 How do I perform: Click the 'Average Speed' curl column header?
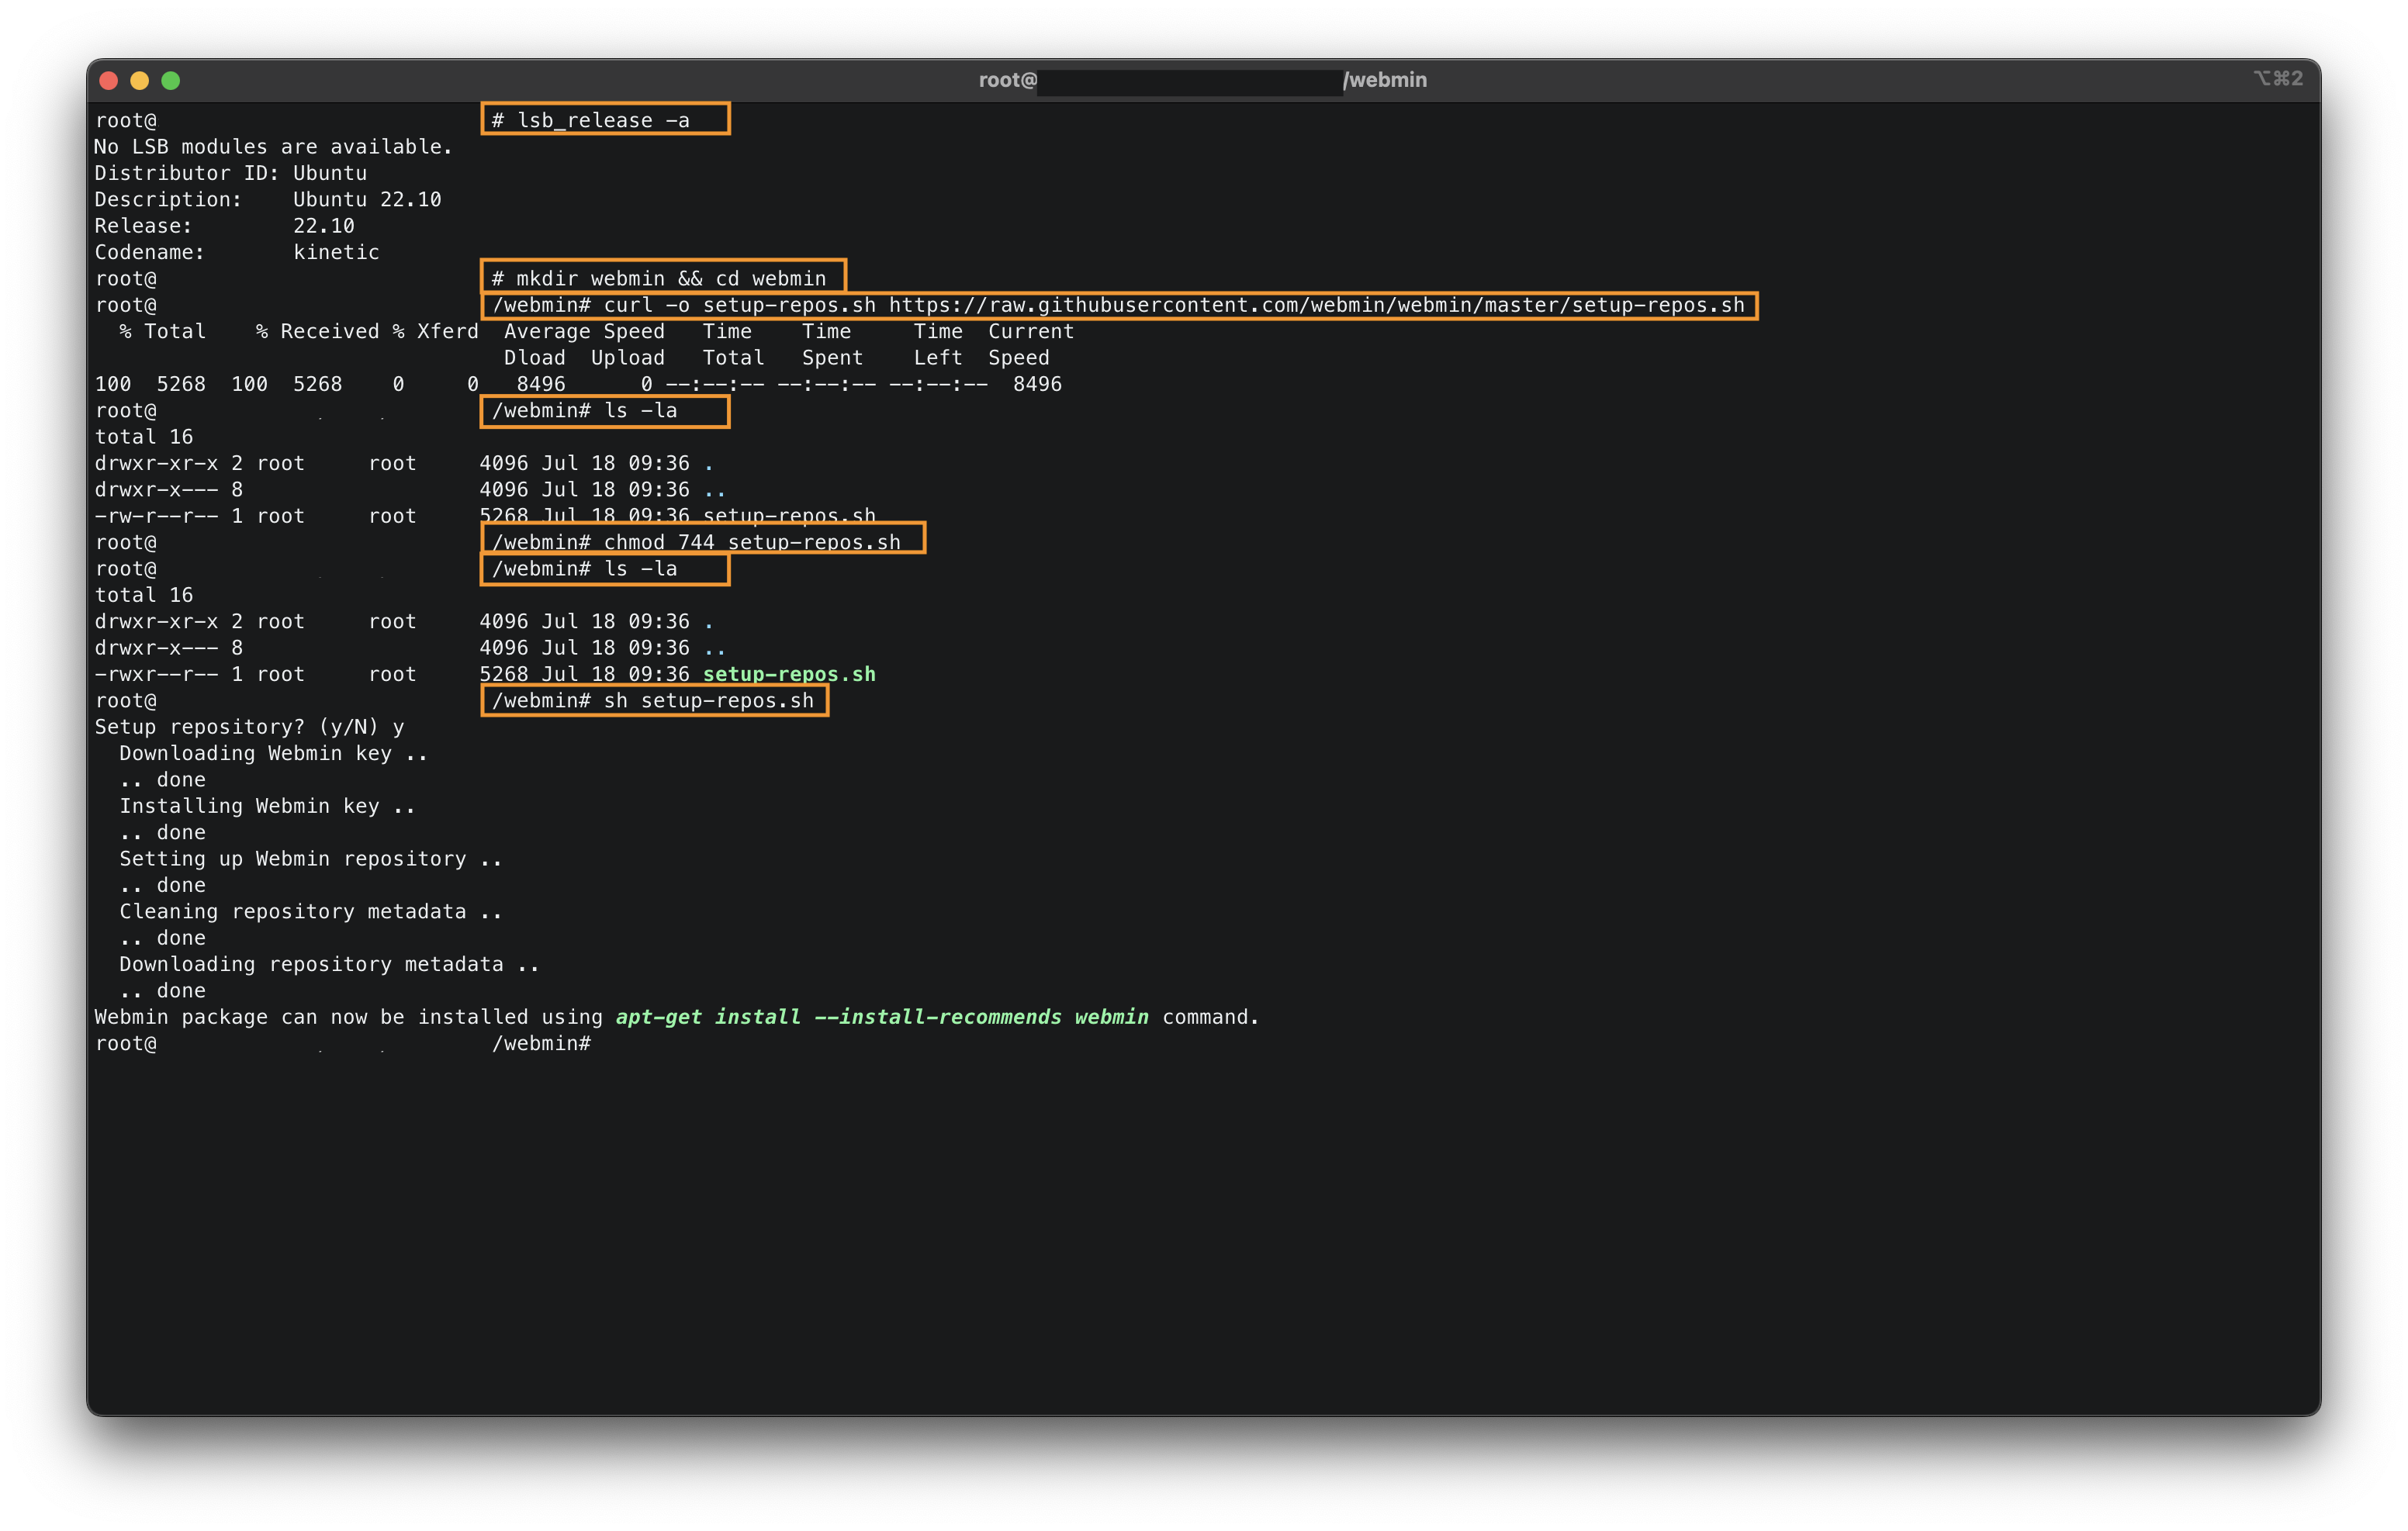[584, 331]
